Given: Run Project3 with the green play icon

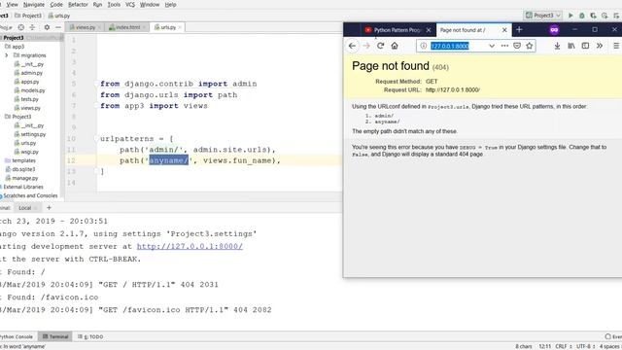Looking at the screenshot, I should [x=570, y=16].
